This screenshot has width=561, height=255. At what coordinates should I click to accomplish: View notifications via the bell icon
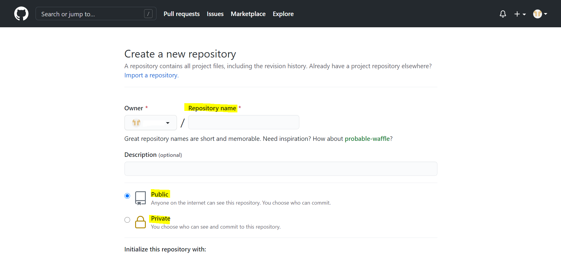(503, 14)
